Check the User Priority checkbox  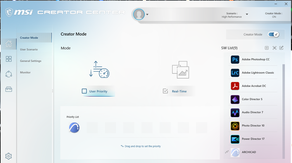(84, 91)
